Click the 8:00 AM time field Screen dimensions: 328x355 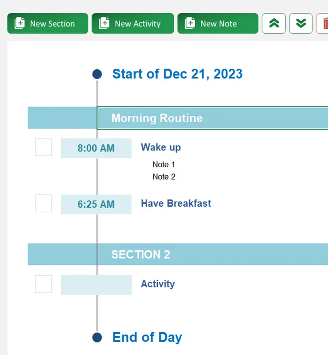point(96,148)
